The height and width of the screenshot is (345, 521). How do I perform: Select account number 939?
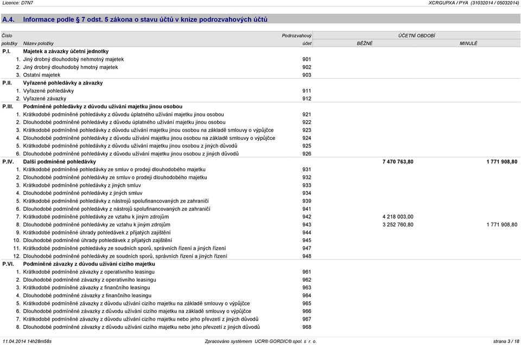point(307,201)
